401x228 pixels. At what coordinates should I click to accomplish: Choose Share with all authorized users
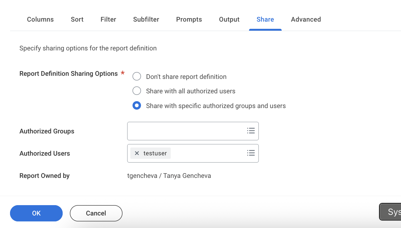[137, 91]
